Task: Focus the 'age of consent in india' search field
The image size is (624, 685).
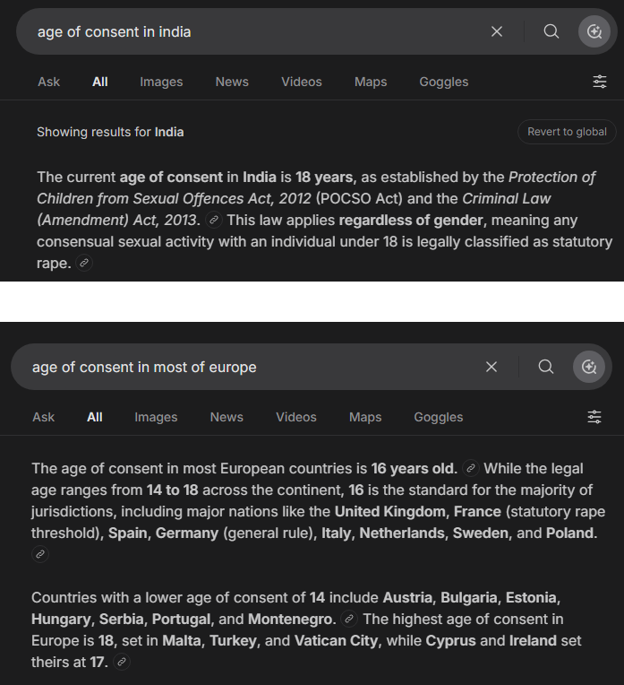Action: pos(258,31)
